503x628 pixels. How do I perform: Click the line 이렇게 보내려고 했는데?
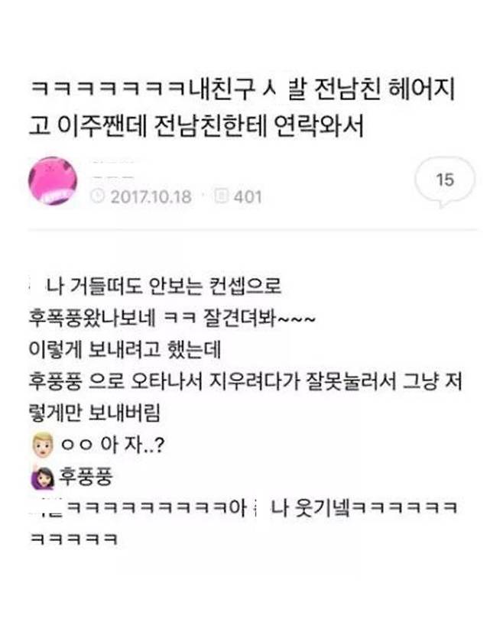pyautogui.click(x=125, y=350)
